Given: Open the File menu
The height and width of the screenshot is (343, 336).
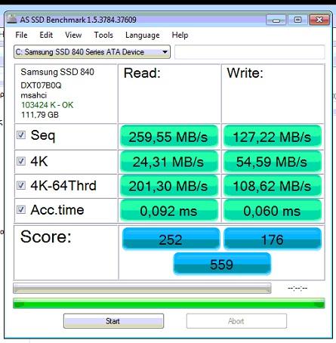Looking at the screenshot, I should click(21, 35).
